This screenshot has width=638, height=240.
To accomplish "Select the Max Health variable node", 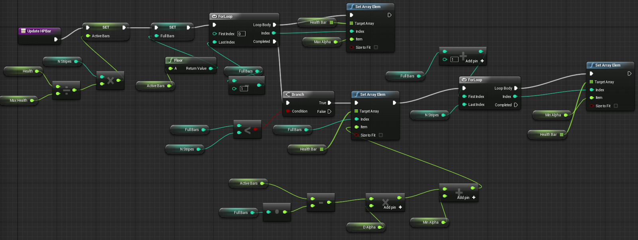I will pyautogui.click(x=19, y=101).
